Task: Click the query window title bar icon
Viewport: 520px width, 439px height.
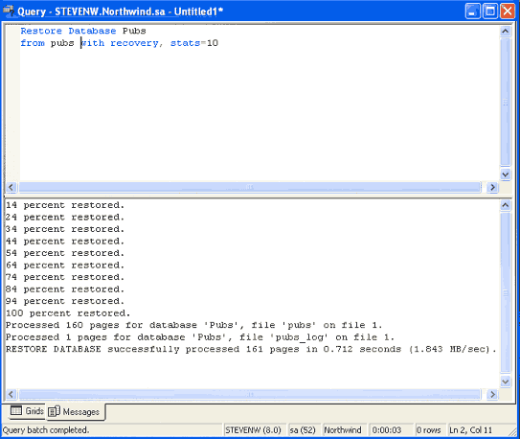Action: [9, 11]
